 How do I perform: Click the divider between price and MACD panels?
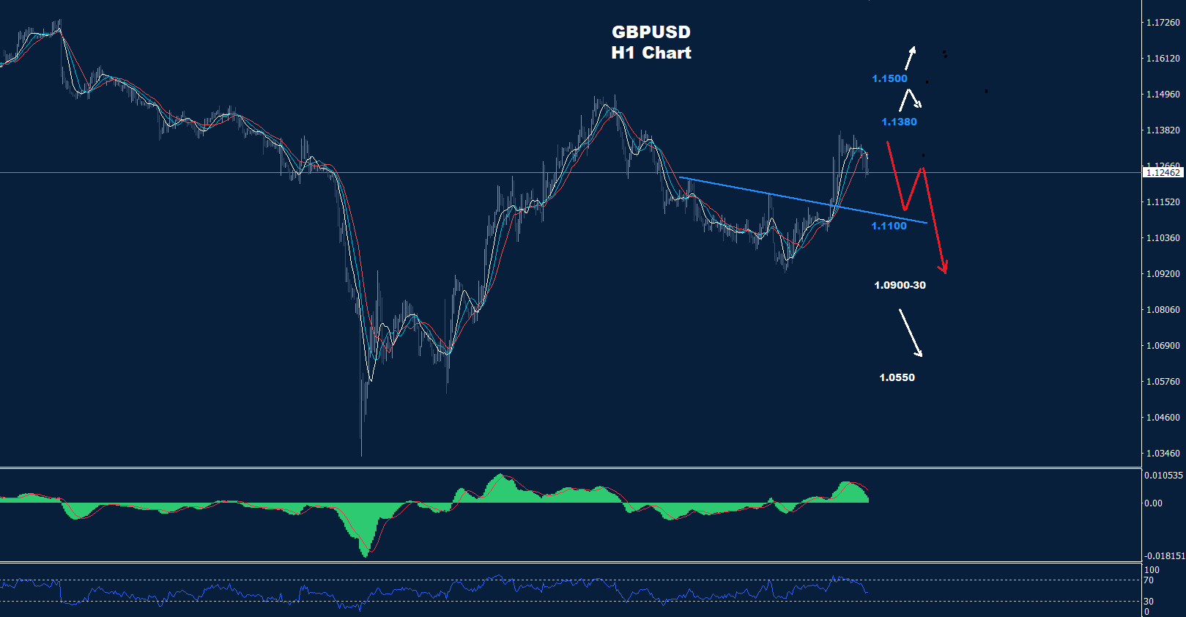(x=571, y=468)
